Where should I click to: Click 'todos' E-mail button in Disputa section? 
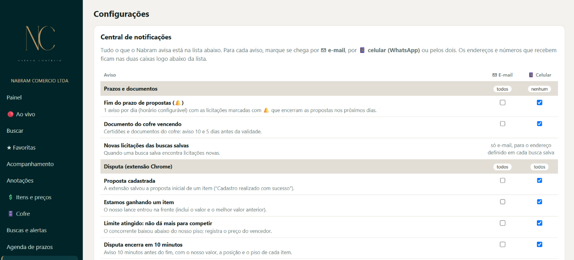pyautogui.click(x=503, y=167)
